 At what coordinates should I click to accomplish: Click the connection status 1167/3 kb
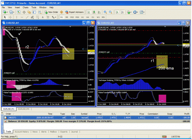point(175,137)
